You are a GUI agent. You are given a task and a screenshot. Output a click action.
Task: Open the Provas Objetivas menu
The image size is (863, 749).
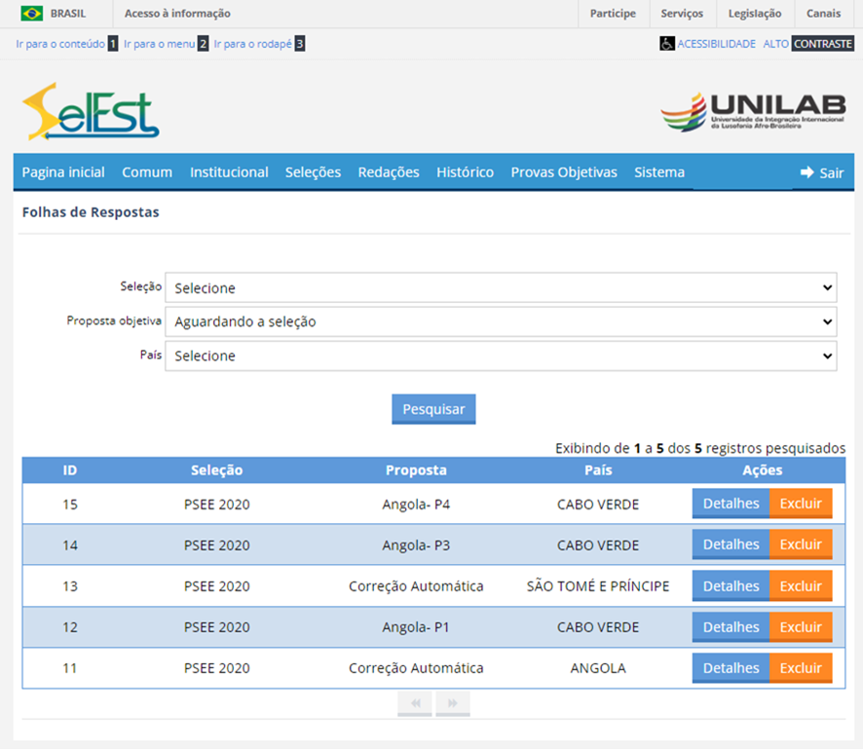click(x=564, y=172)
